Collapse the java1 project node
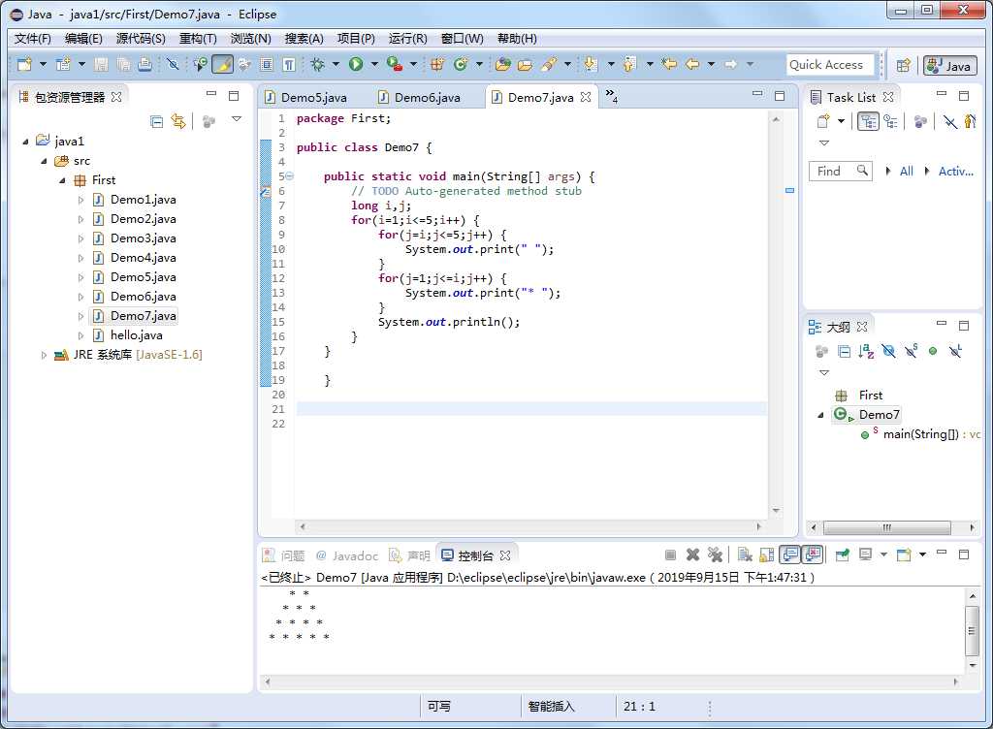Viewport: 993px width, 729px height. [x=25, y=142]
